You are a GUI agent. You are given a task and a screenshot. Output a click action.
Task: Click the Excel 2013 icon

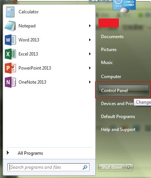(x=10, y=54)
